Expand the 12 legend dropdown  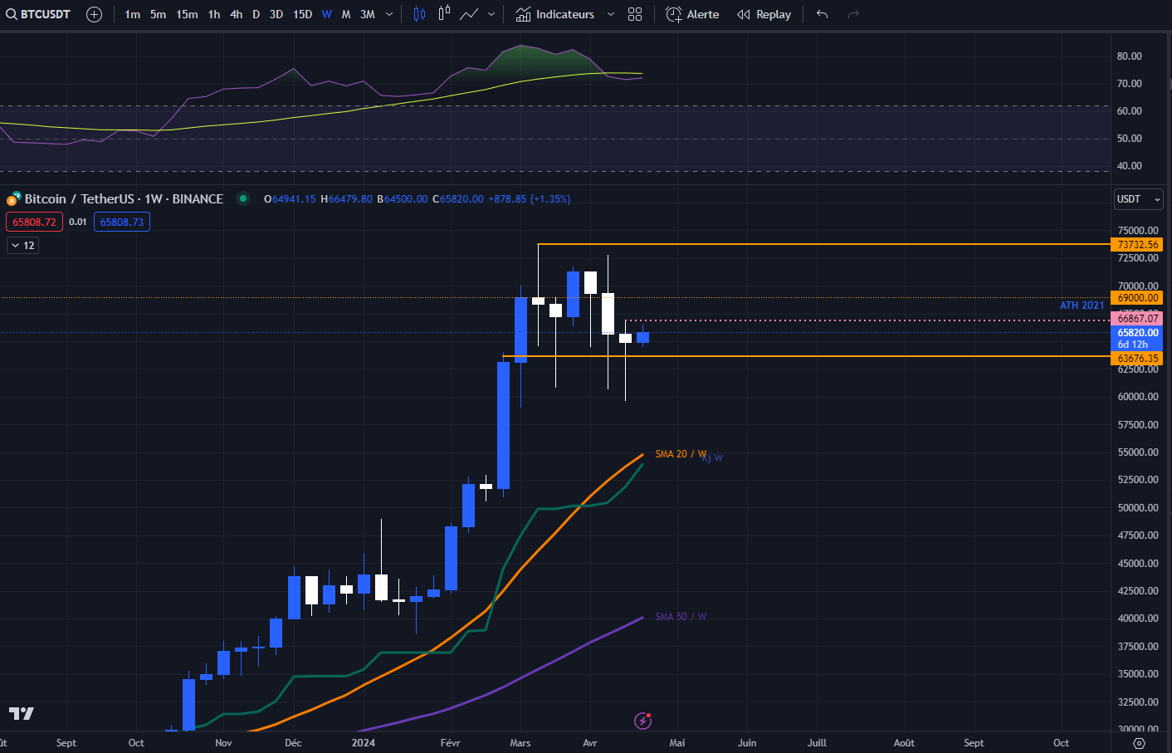[22, 245]
